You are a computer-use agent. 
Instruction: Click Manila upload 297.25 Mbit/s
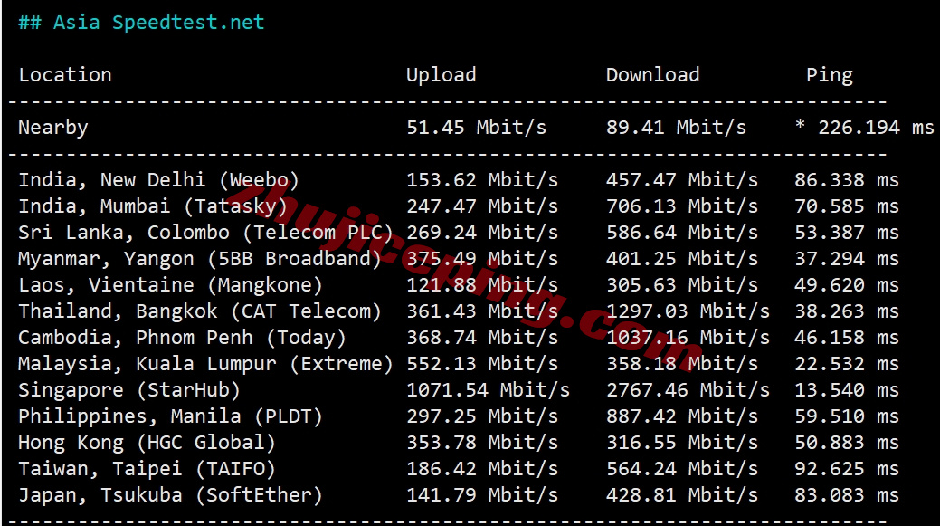tap(482, 416)
